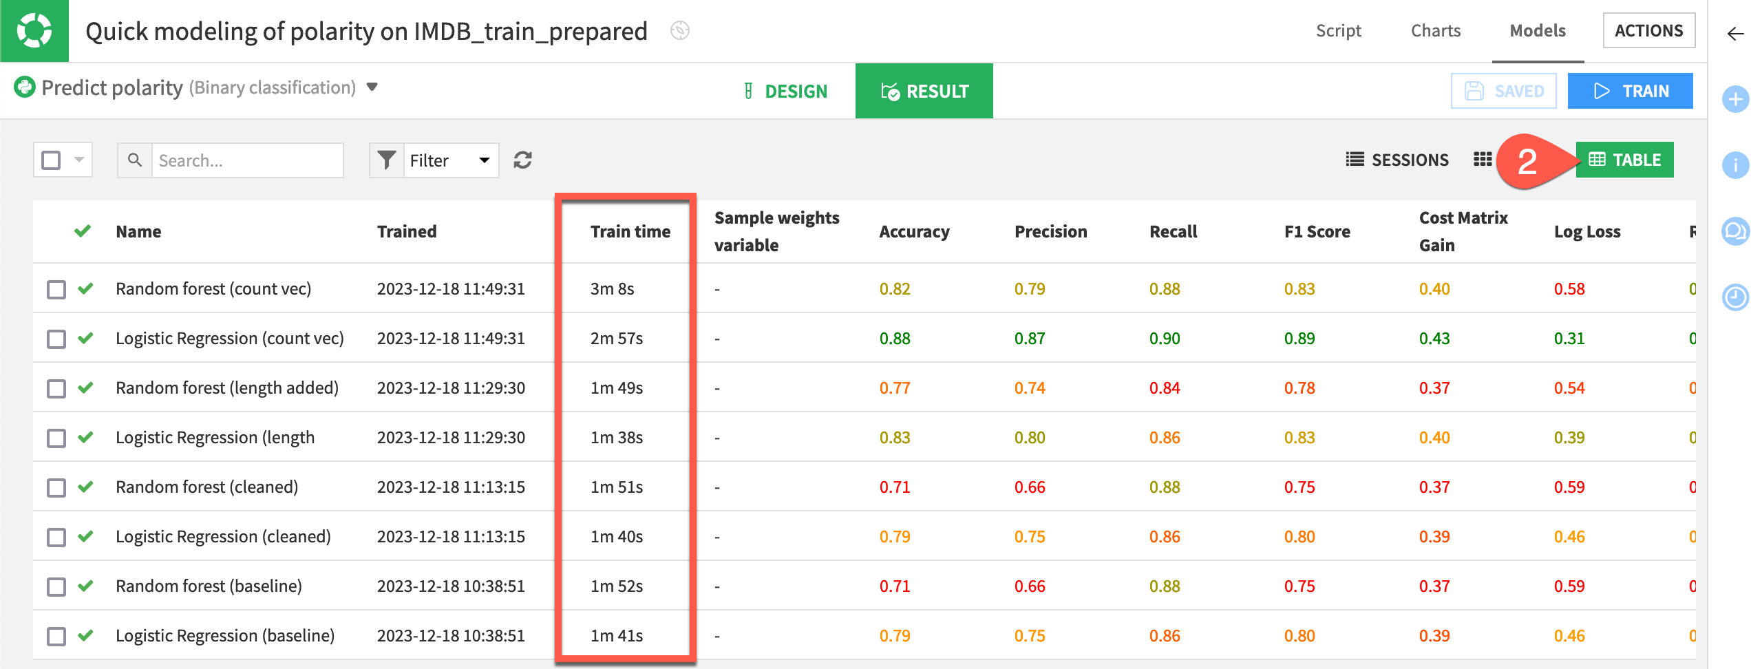Sort by the Log Loss column header
Image resolution: width=1762 pixels, height=669 pixels.
click(x=1587, y=231)
